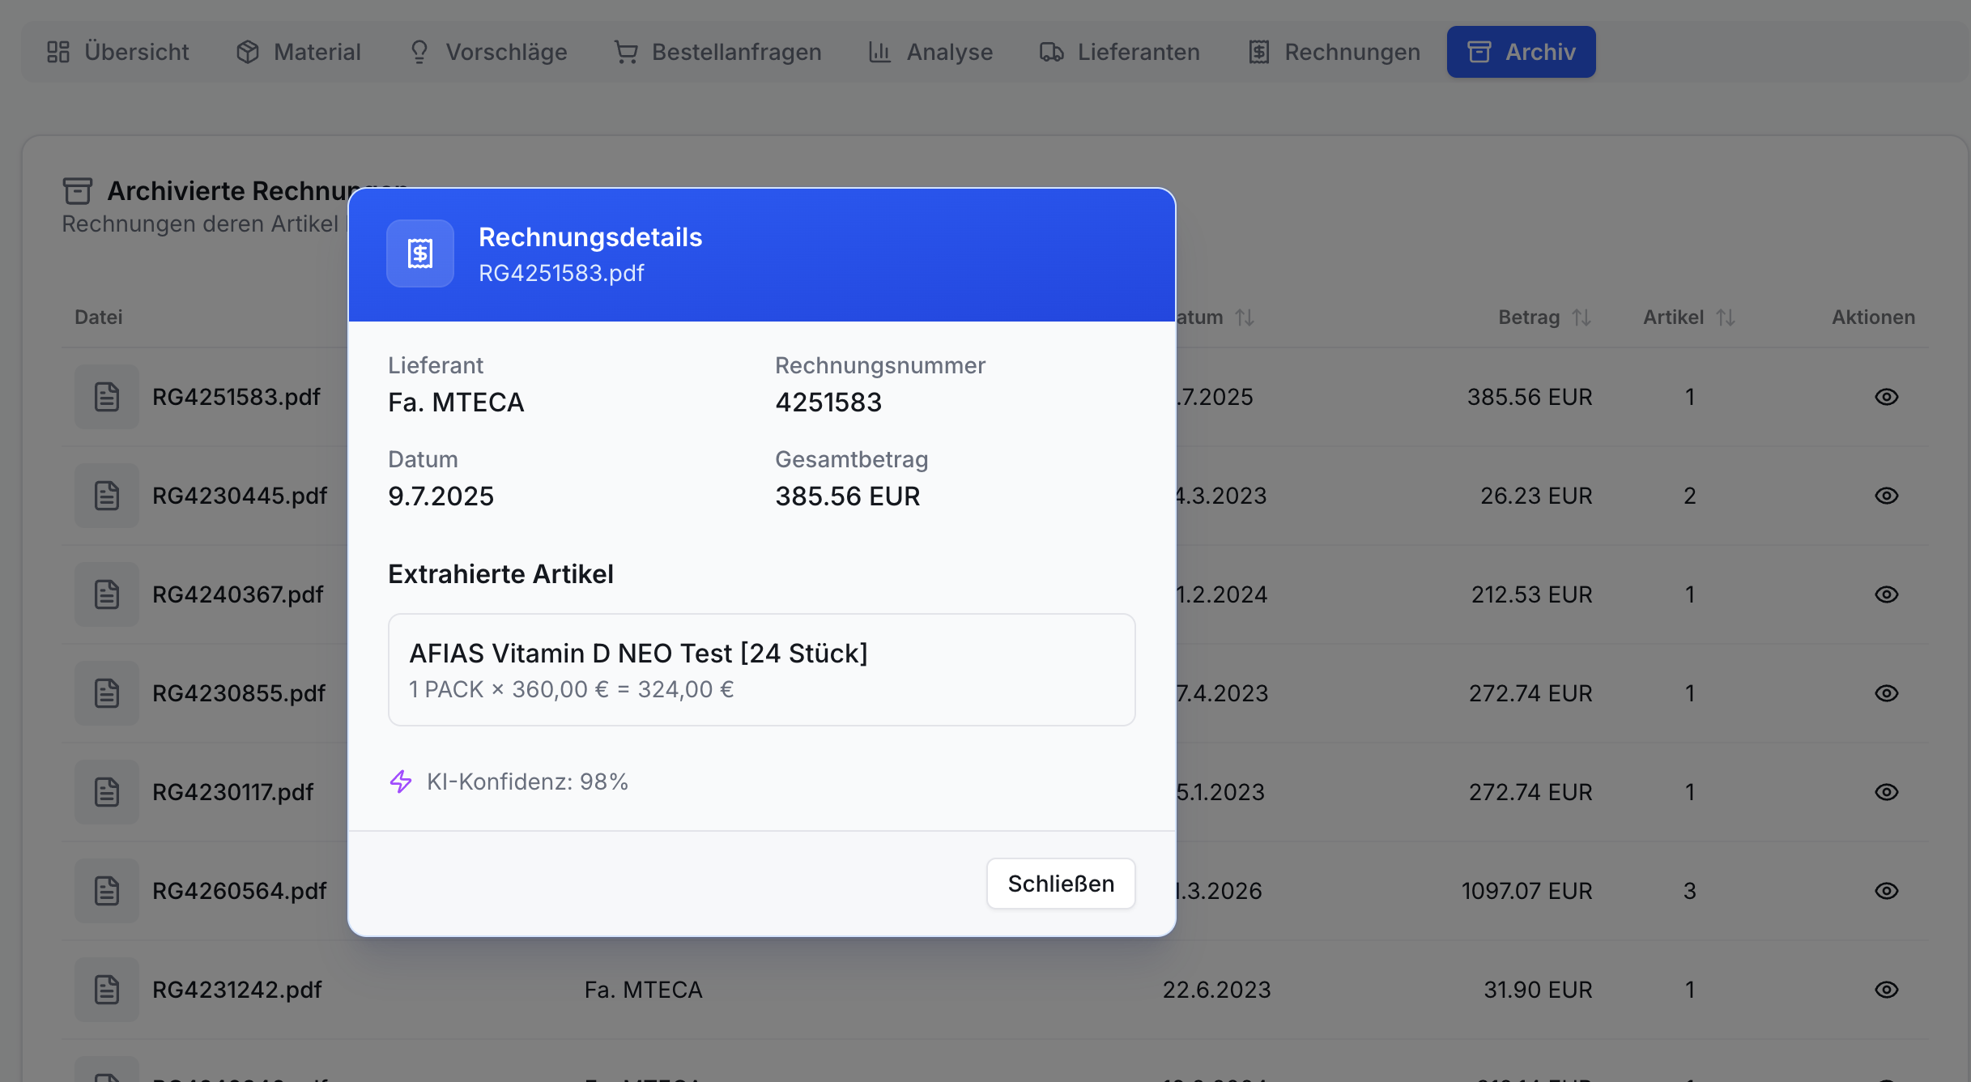Sort by the date column arrows
The width and height of the screenshot is (1971, 1082).
(x=1245, y=317)
